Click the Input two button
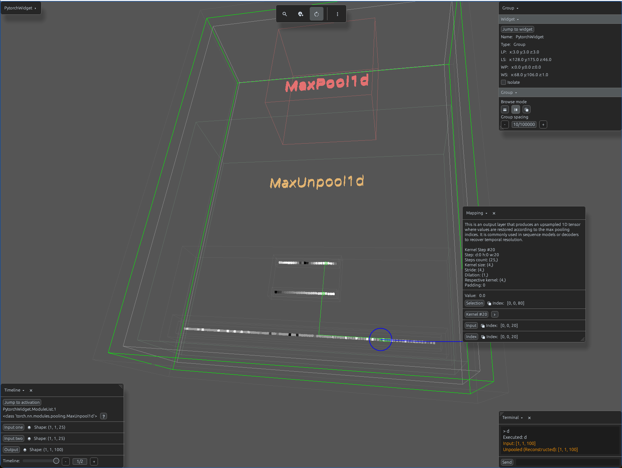 point(13,439)
